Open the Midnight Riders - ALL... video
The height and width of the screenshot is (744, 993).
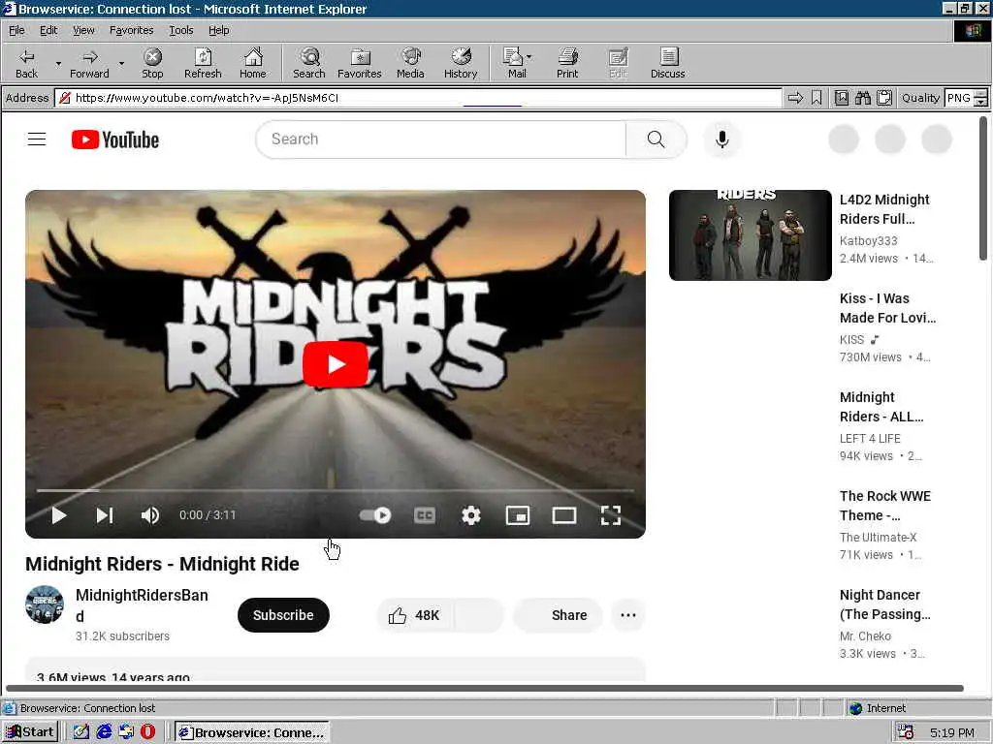881,407
